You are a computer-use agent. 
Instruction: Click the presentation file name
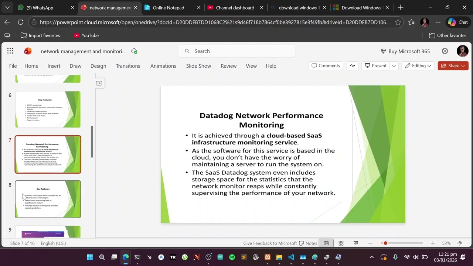tap(83, 51)
